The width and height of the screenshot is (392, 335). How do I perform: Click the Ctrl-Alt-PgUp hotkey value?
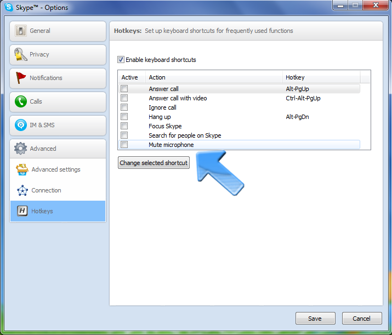(x=303, y=98)
